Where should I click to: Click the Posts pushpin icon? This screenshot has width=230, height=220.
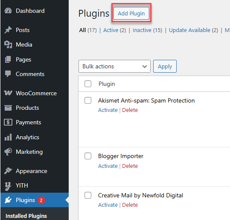8,30
